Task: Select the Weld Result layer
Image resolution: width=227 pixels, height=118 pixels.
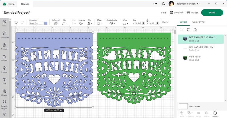Action: [x=201, y=58]
